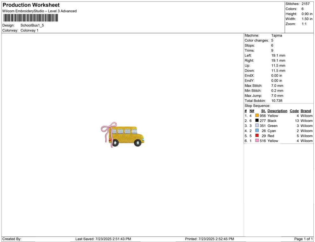
Task: Click the 'Description' column header
Action: [277, 111]
